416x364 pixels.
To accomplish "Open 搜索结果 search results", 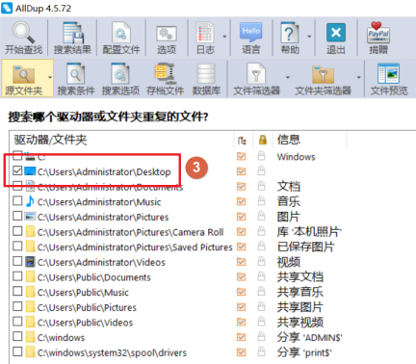I will point(72,38).
